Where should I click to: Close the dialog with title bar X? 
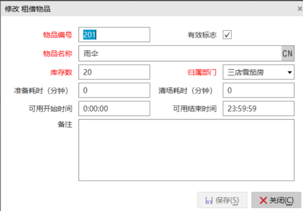click(300, 9)
